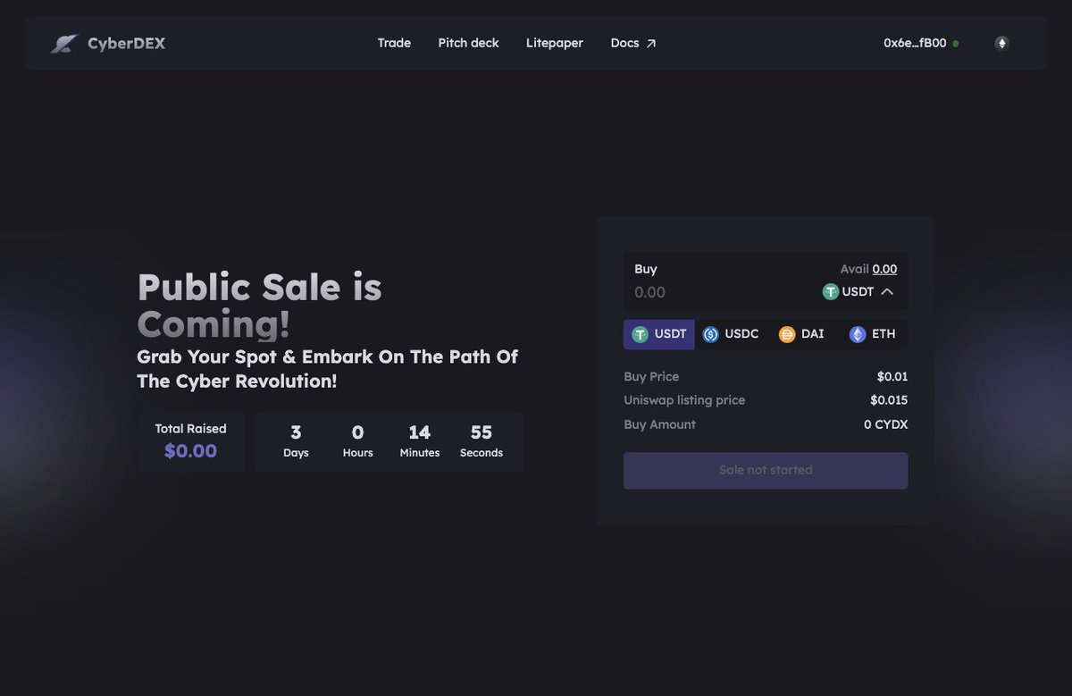
Task: Open the Trade page
Action: coord(394,43)
